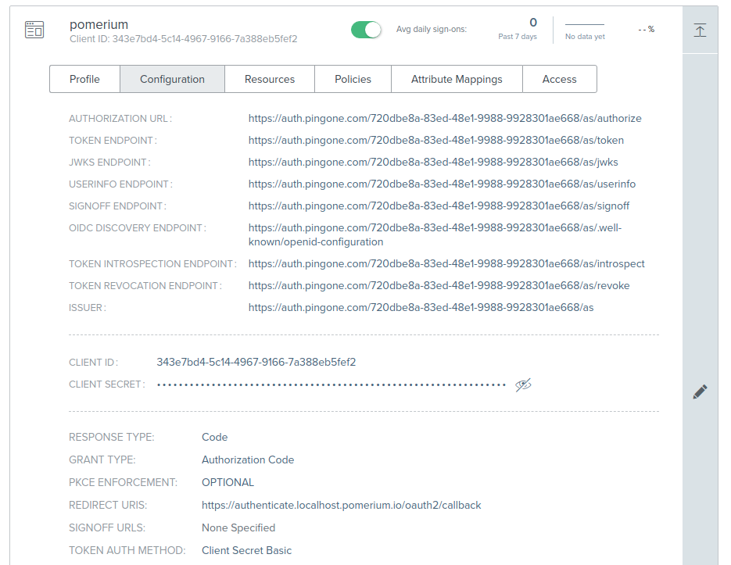Click the OIDC DISCOVERY ENDPOINT label
The height and width of the screenshot is (565, 731).
tap(138, 228)
